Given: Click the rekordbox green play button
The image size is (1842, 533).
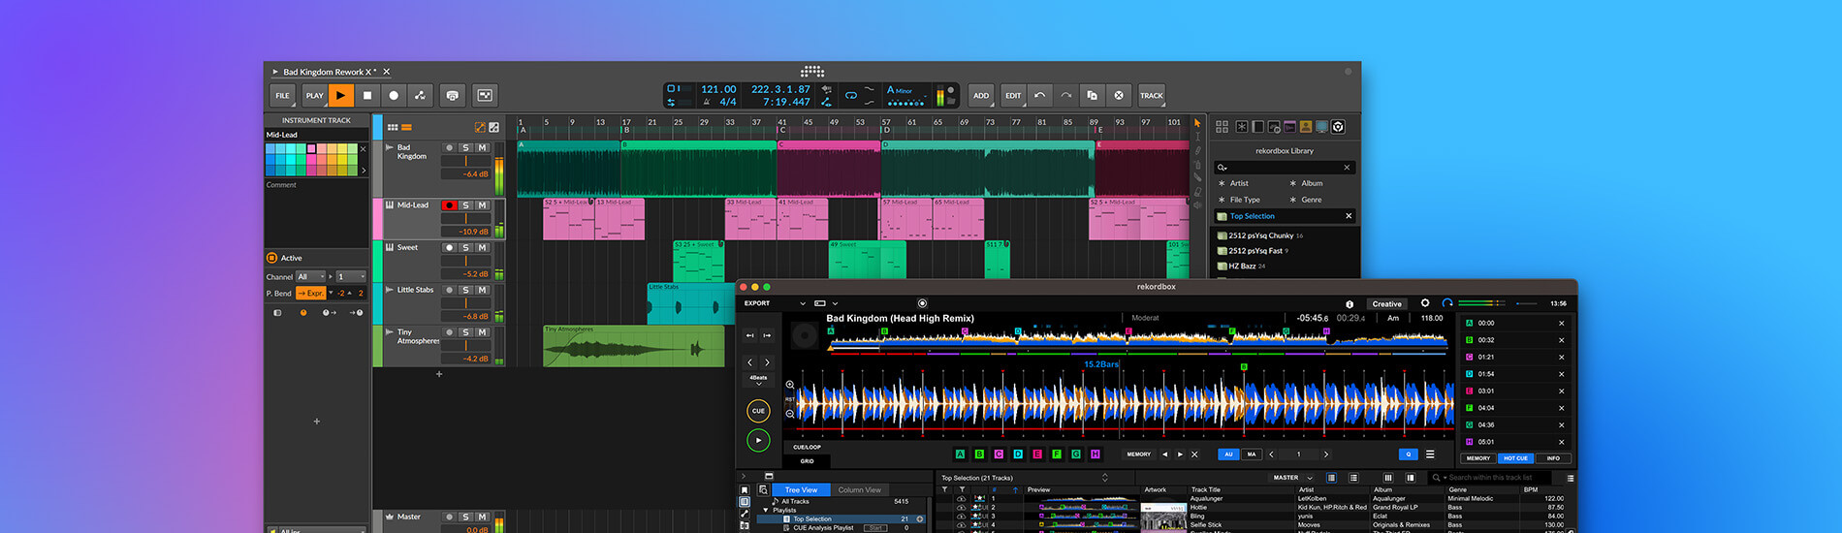Looking at the screenshot, I should [x=758, y=441].
